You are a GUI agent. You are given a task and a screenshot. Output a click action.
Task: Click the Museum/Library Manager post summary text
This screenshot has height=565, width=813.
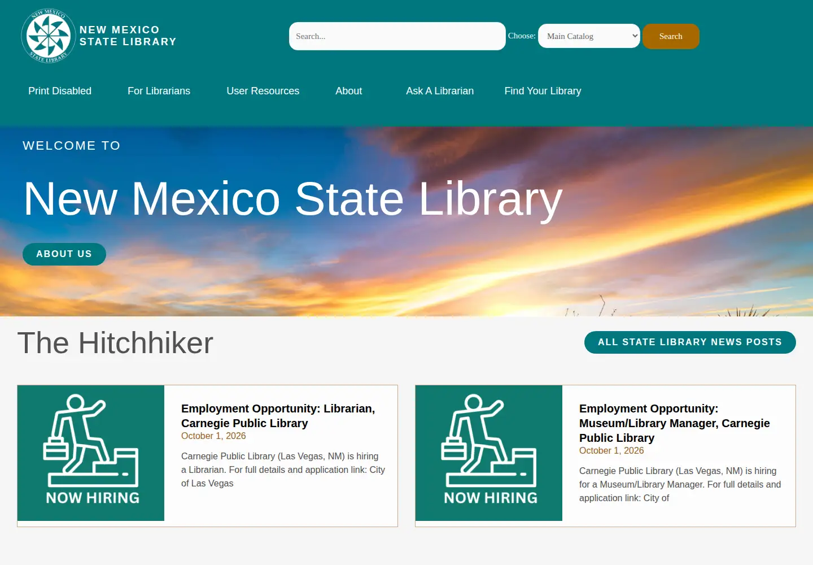[x=680, y=484]
